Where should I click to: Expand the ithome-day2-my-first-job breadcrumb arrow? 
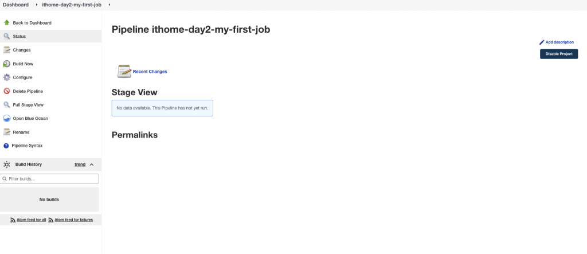[x=109, y=5]
